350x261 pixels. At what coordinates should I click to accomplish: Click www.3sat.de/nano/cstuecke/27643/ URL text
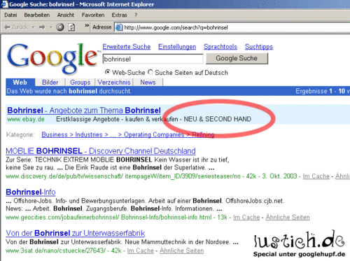pos(55,251)
